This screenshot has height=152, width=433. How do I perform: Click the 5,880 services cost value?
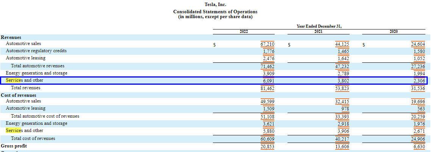[x=269, y=131]
